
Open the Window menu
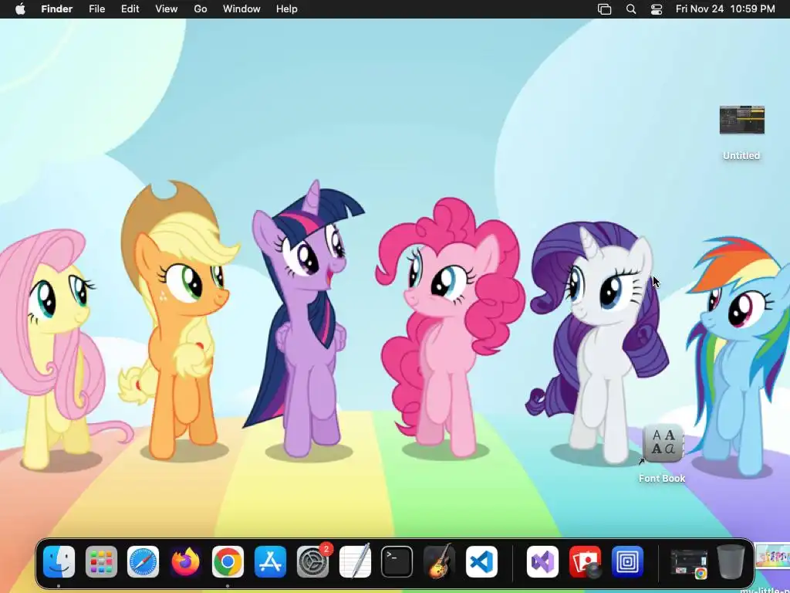[x=241, y=9]
